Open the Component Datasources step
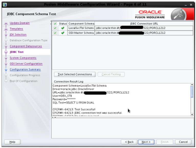The width and height of the screenshot is (196, 148). coord(26,46)
